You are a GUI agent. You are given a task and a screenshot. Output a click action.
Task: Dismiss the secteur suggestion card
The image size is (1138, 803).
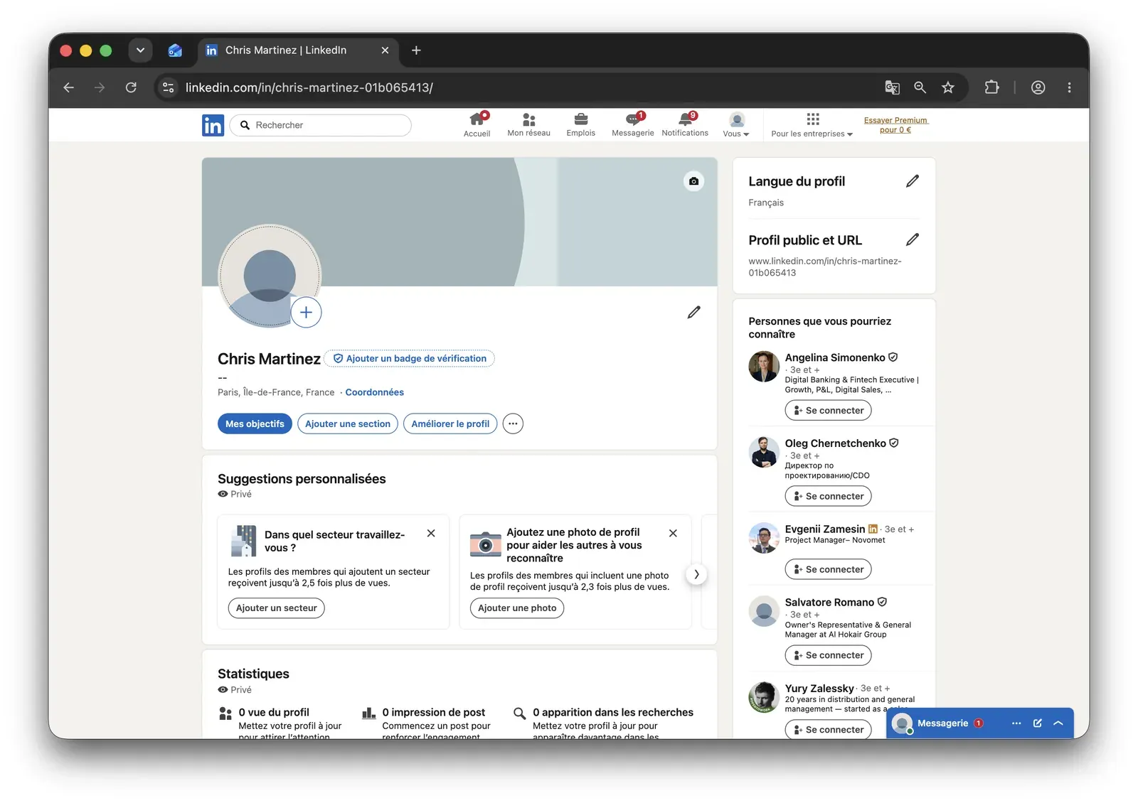tap(431, 533)
